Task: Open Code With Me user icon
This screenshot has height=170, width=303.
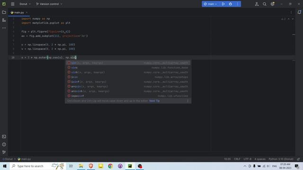Action: 257,4
